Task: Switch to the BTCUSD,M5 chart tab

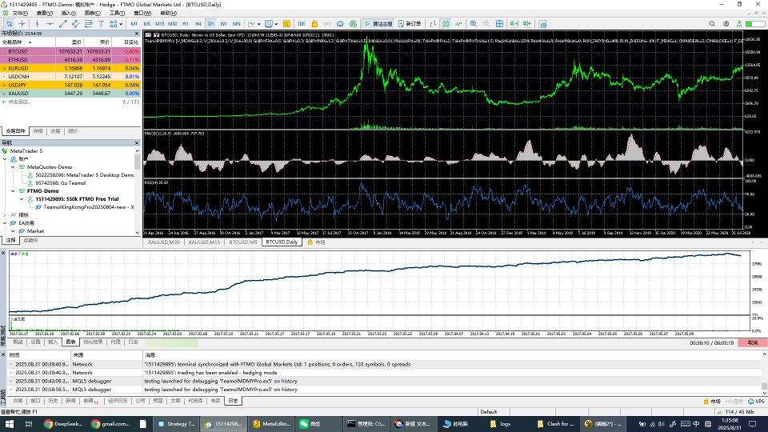Action: point(243,242)
